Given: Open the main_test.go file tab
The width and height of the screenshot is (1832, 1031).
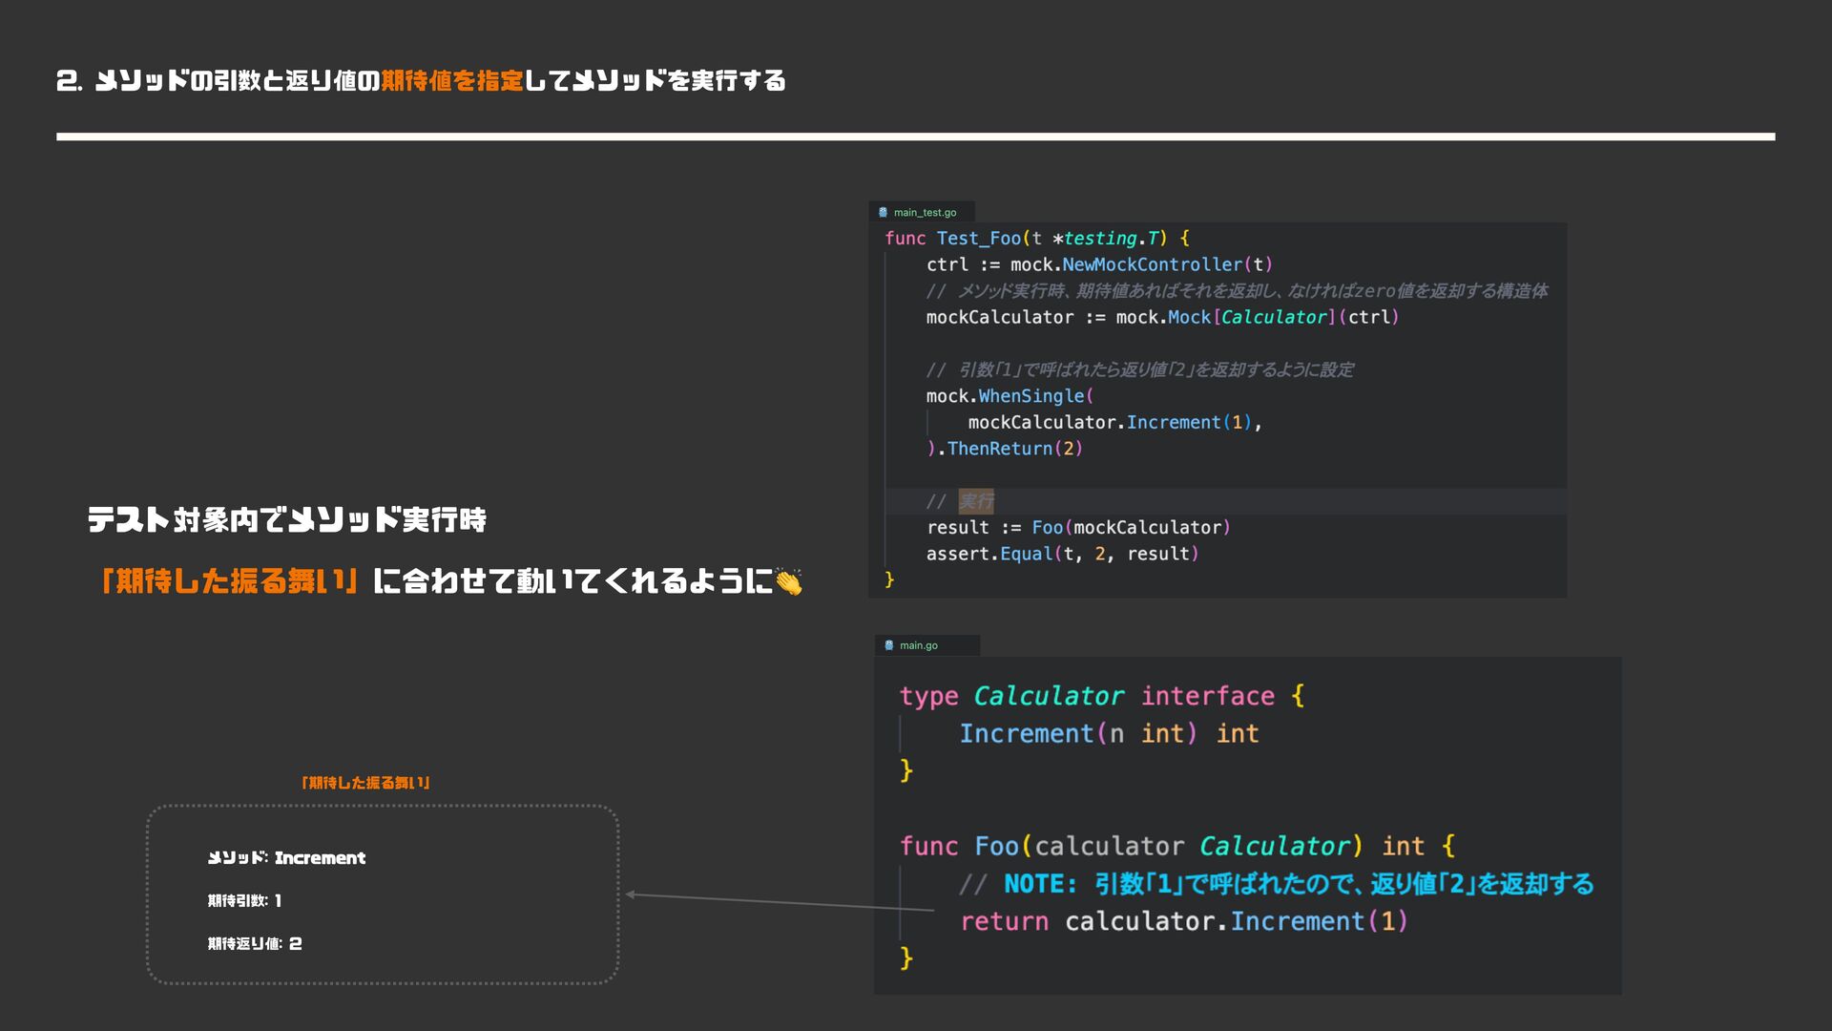Looking at the screenshot, I should (x=924, y=212).
